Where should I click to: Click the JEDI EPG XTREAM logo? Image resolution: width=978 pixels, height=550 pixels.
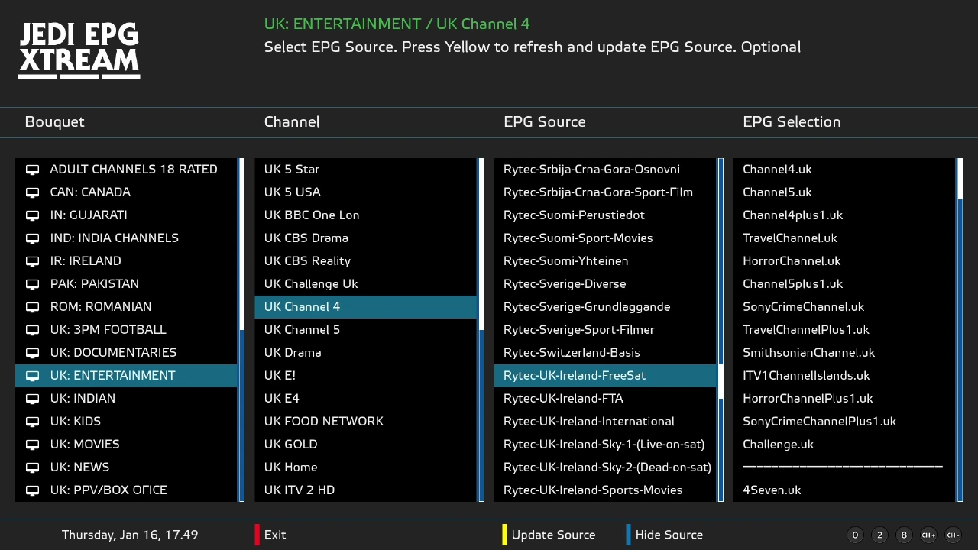[79, 50]
